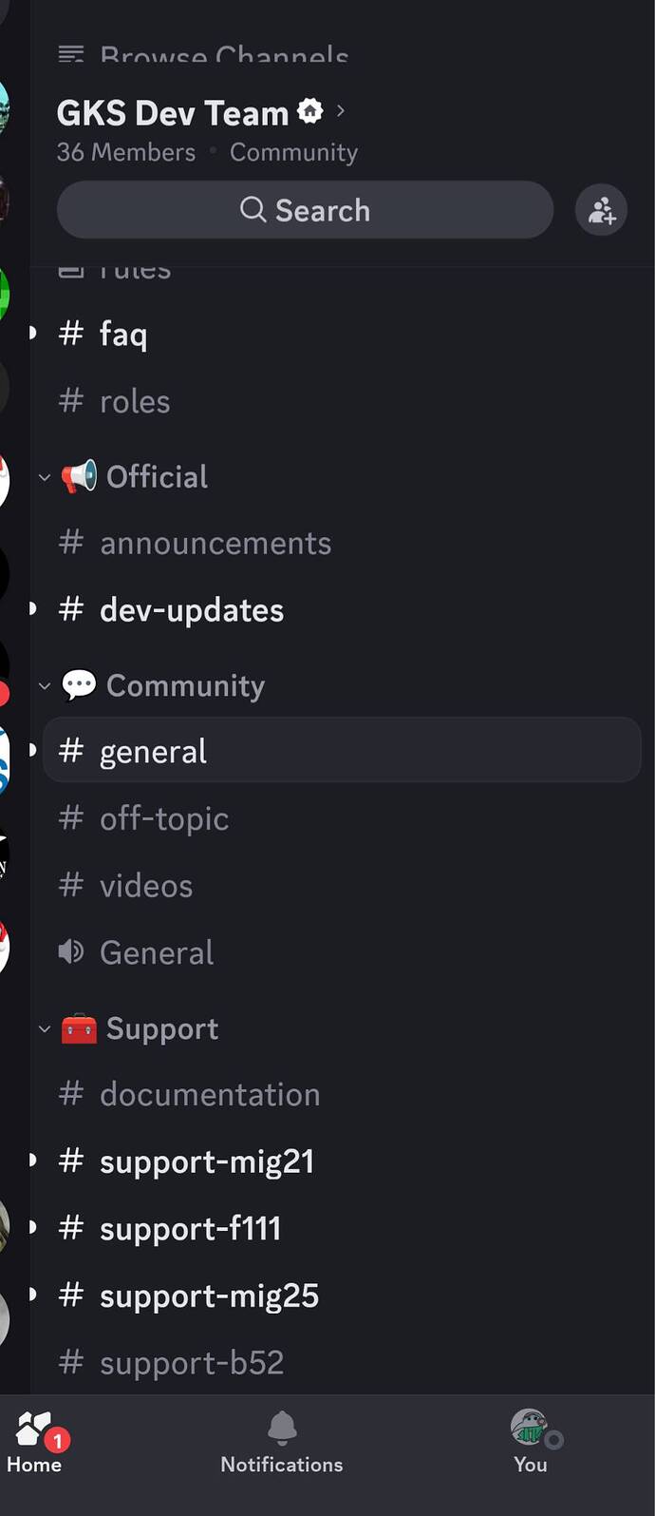Collapse the Official category

click(x=45, y=477)
